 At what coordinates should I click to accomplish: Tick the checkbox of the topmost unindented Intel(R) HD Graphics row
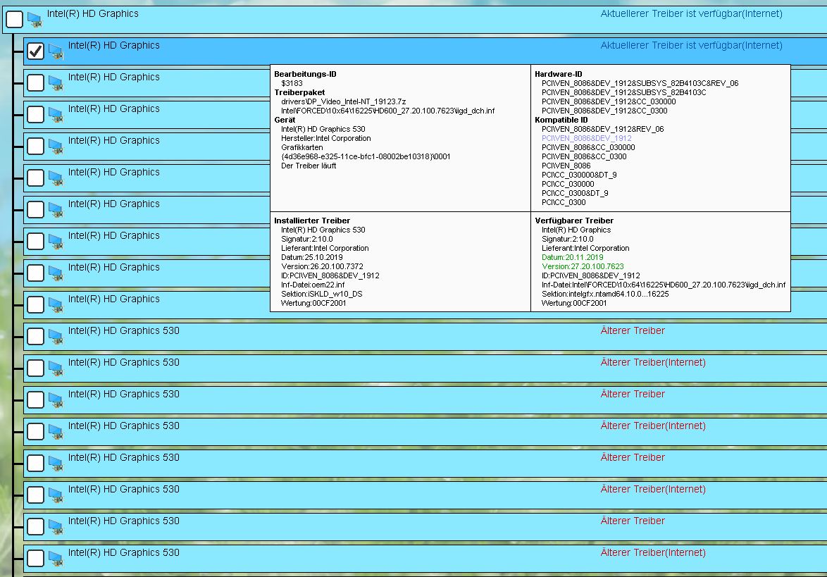pyautogui.click(x=14, y=20)
